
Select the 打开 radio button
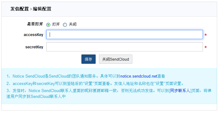48,25
